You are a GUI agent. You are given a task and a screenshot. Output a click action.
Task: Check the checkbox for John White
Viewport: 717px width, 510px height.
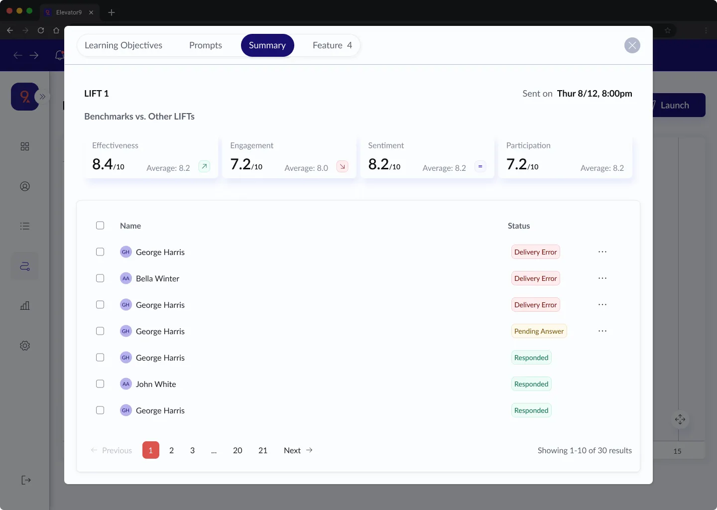(x=100, y=383)
